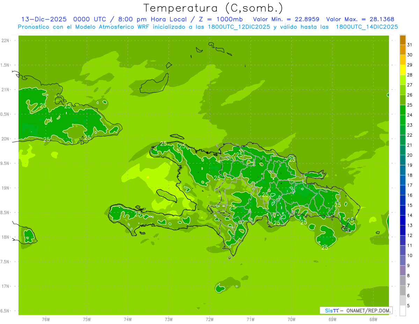This screenshot has height=324, width=419.
Task: Click the "73W" longitude axis label
Action: 169,319
